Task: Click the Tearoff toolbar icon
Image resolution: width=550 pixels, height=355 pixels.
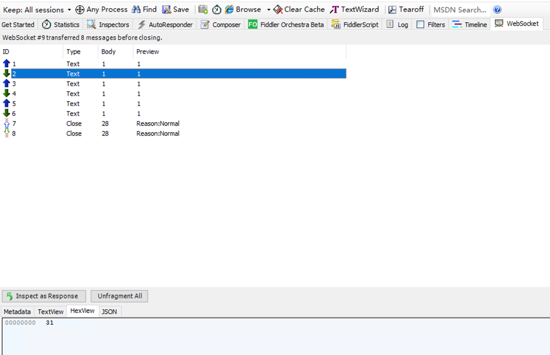Action: pos(393,9)
